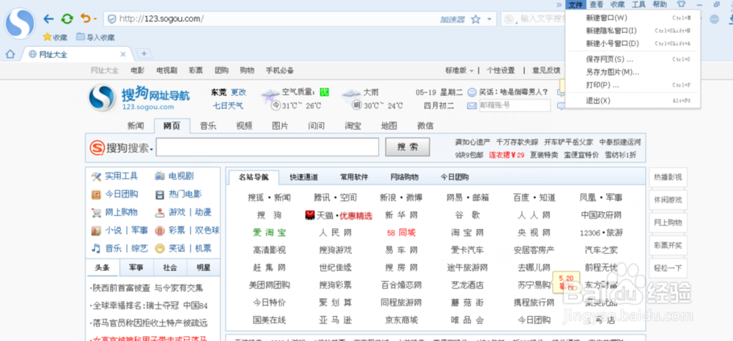Click the 热播影视 side button

pyautogui.click(x=668, y=177)
